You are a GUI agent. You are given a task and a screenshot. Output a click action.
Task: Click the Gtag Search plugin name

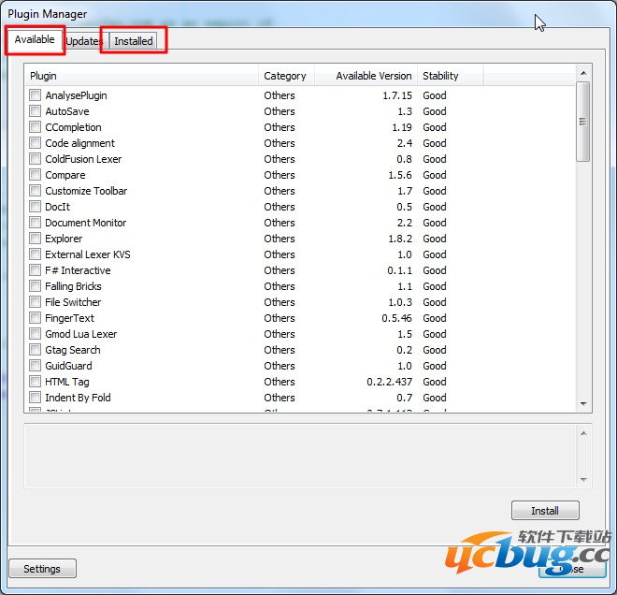[73, 350]
